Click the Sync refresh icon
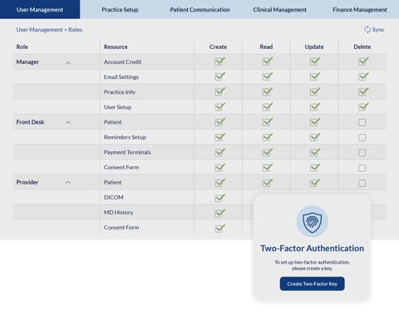 click(367, 30)
